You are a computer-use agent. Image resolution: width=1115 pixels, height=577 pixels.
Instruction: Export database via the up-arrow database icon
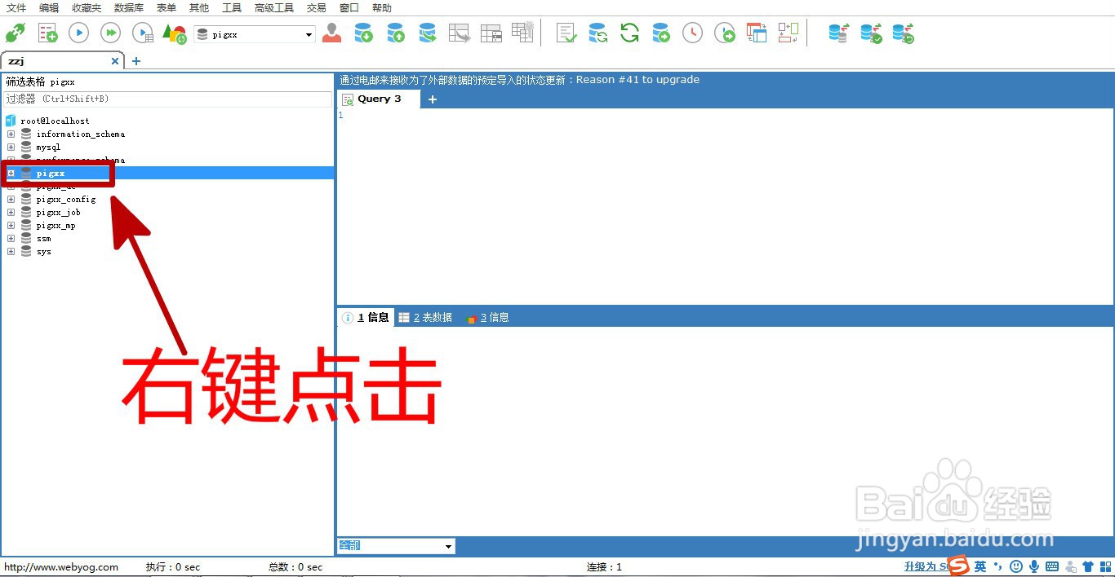(396, 33)
